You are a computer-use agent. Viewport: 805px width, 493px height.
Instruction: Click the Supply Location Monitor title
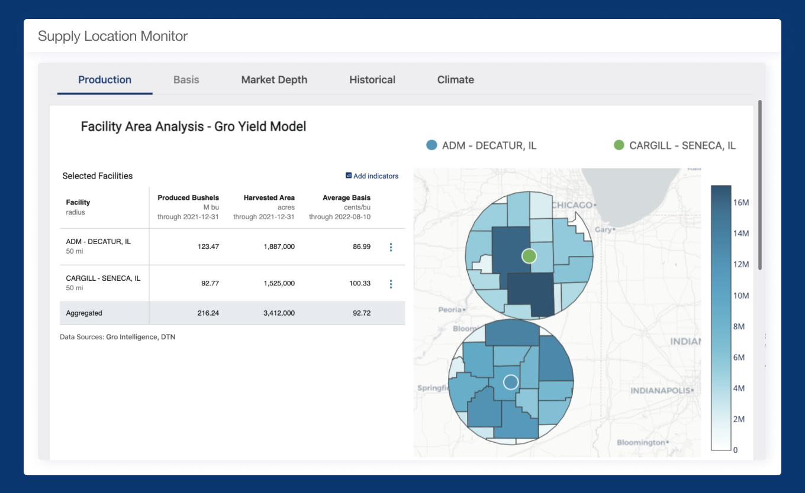pyautogui.click(x=112, y=36)
